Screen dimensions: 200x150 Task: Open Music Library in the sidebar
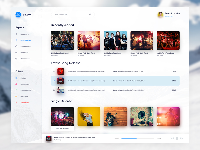point(26,40)
